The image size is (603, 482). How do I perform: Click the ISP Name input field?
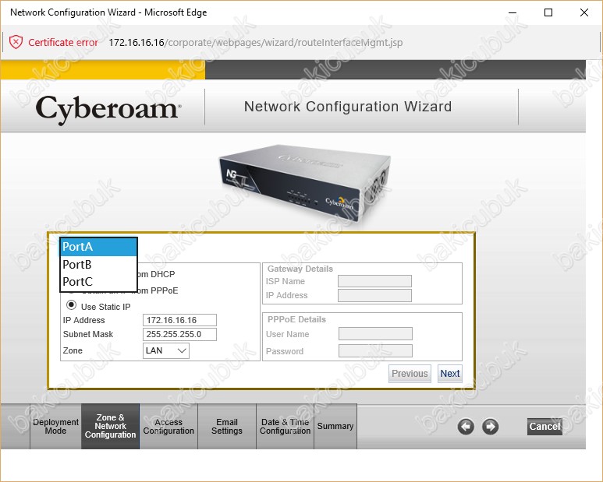[x=374, y=281]
